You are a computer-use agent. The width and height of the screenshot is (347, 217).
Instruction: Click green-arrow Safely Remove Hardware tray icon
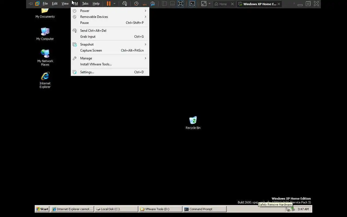tap(293, 209)
